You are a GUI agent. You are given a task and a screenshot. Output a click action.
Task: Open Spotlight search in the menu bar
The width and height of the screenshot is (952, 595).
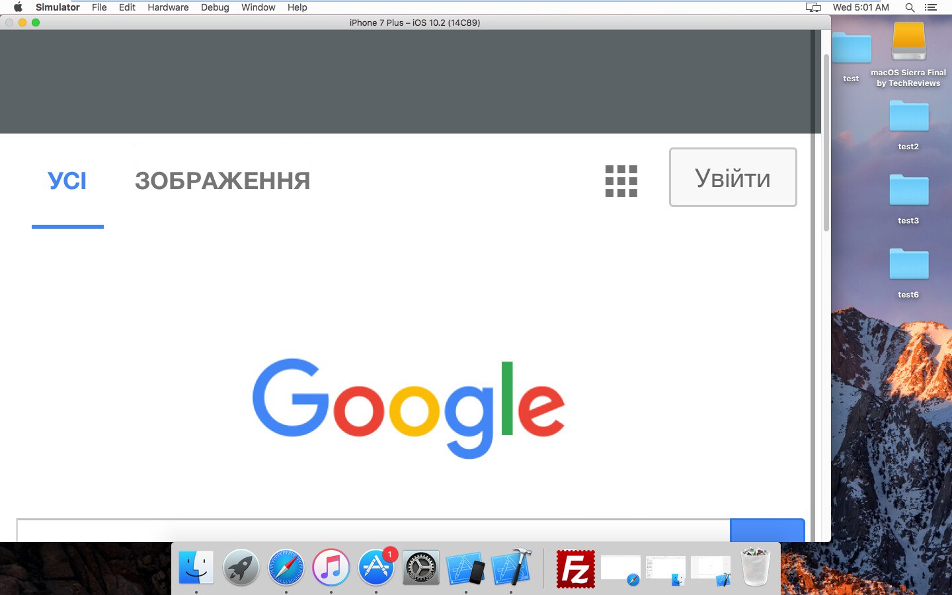(x=910, y=7)
